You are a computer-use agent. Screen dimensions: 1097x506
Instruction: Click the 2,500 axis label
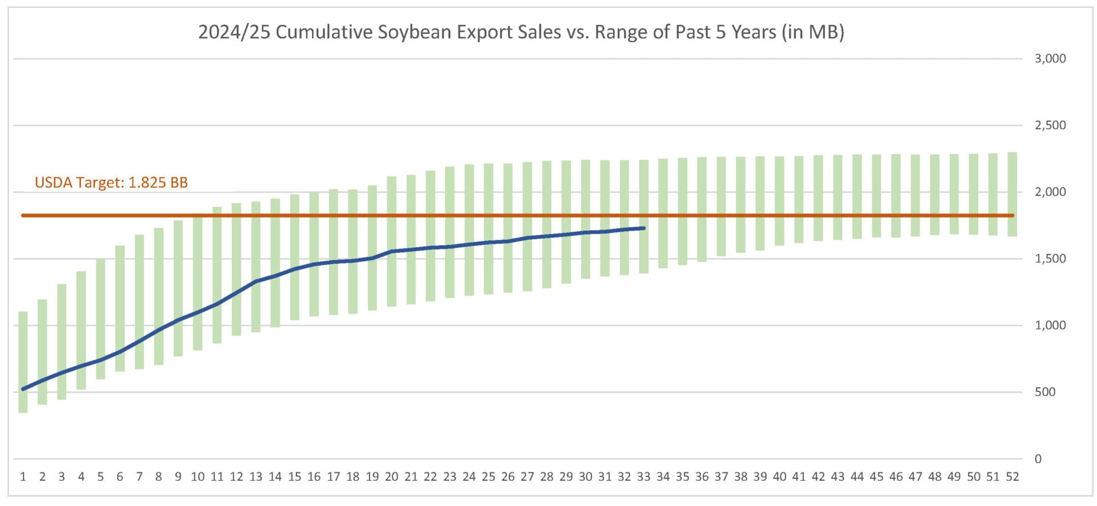coord(1050,125)
